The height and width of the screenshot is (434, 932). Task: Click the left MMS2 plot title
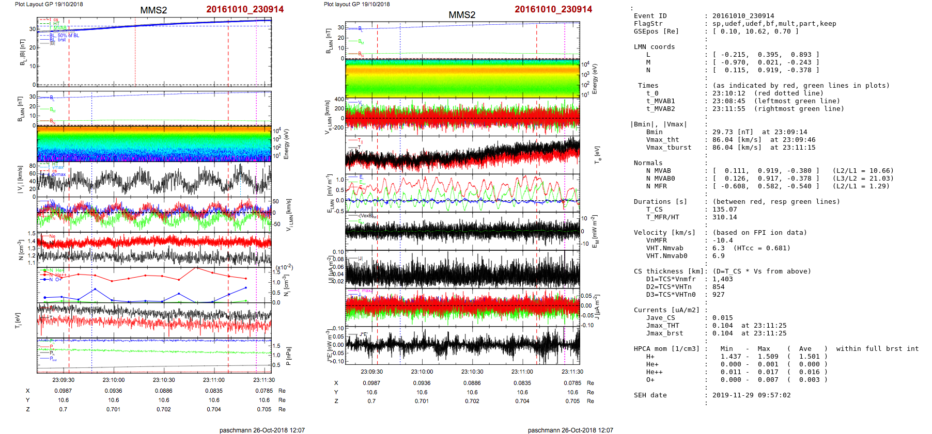(153, 10)
